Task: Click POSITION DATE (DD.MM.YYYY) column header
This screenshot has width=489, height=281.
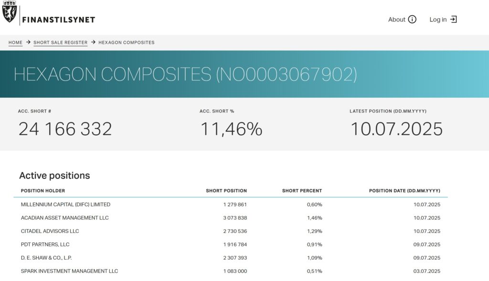Action: pyautogui.click(x=404, y=191)
